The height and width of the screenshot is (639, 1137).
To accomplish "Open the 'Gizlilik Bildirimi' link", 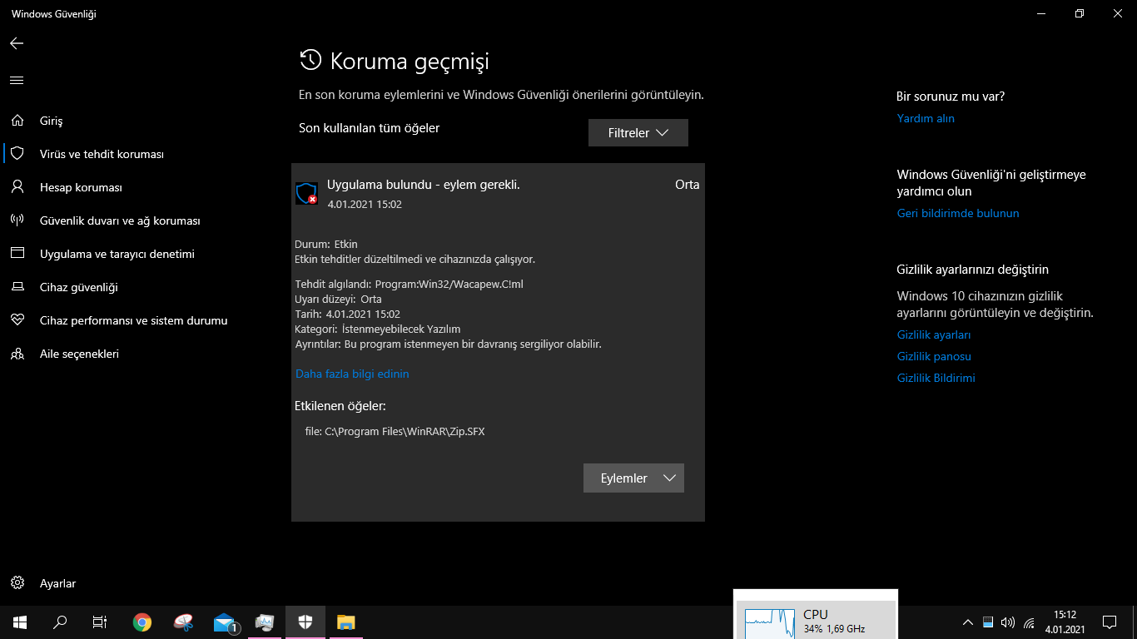I will [x=936, y=378].
